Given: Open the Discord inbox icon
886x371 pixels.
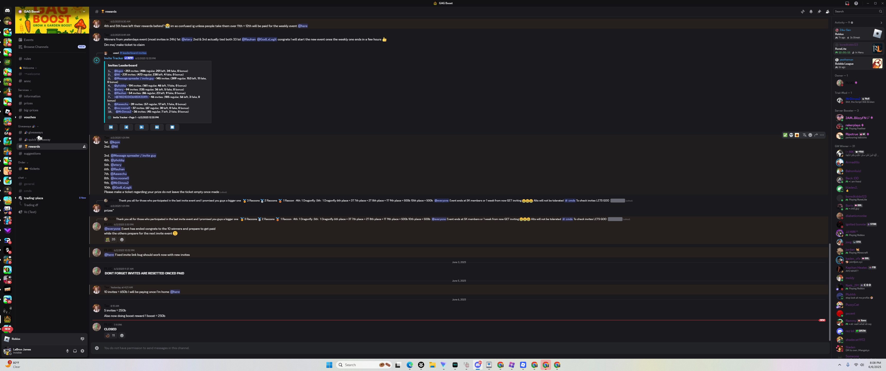Looking at the screenshot, I should (x=847, y=3).
